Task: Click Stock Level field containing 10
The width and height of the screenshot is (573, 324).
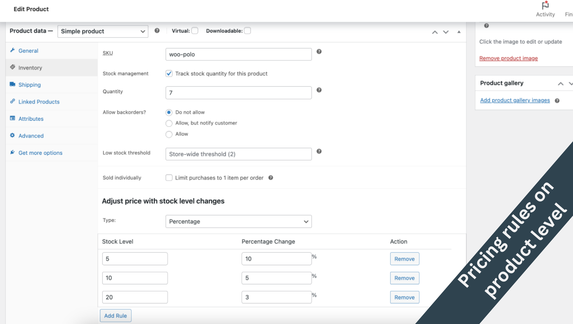Action: [135, 278]
